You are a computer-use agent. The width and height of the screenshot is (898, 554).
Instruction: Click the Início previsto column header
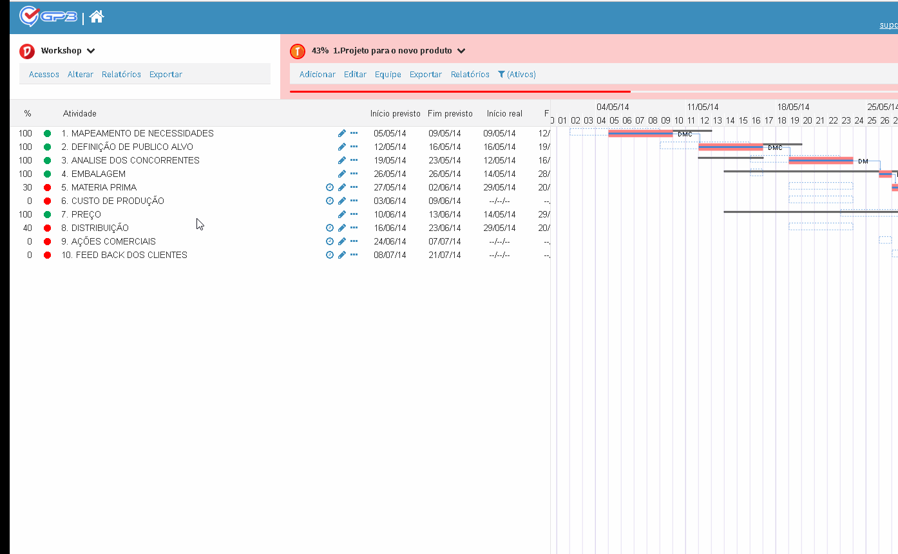tap(396, 114)
